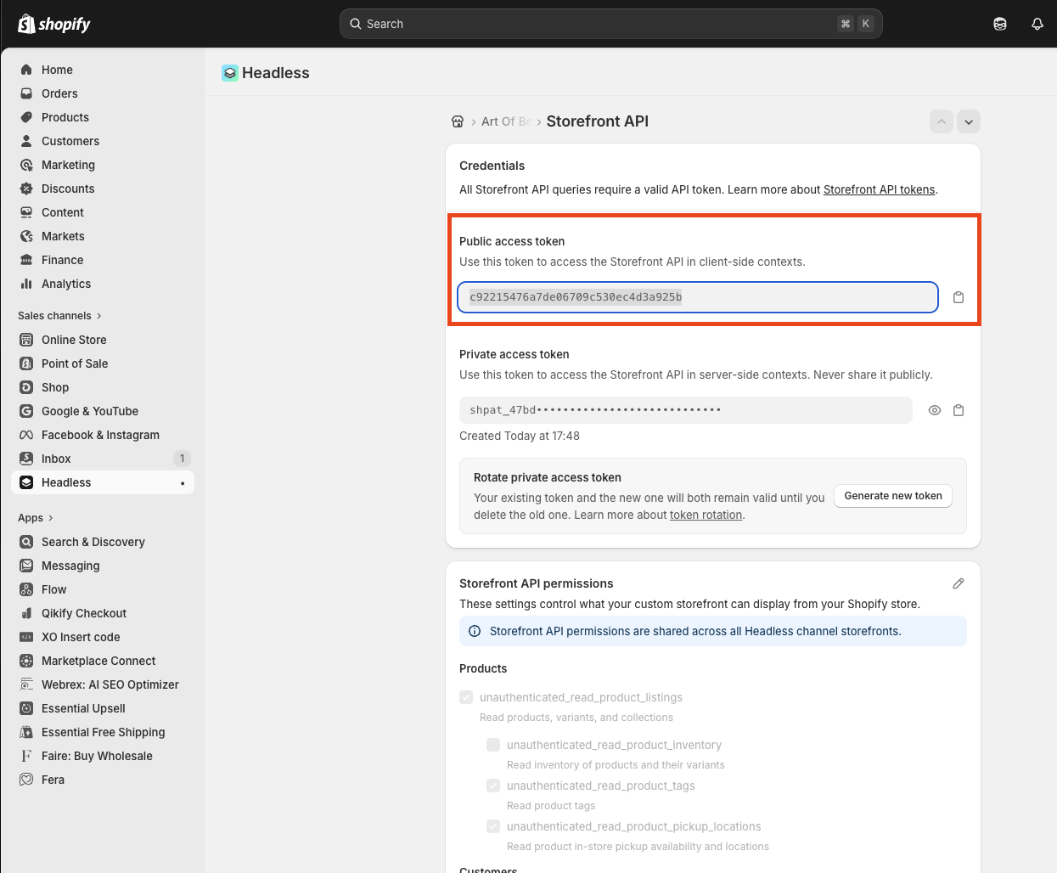
Task: Open Qikify Checkout app
Action: point(103,613)
